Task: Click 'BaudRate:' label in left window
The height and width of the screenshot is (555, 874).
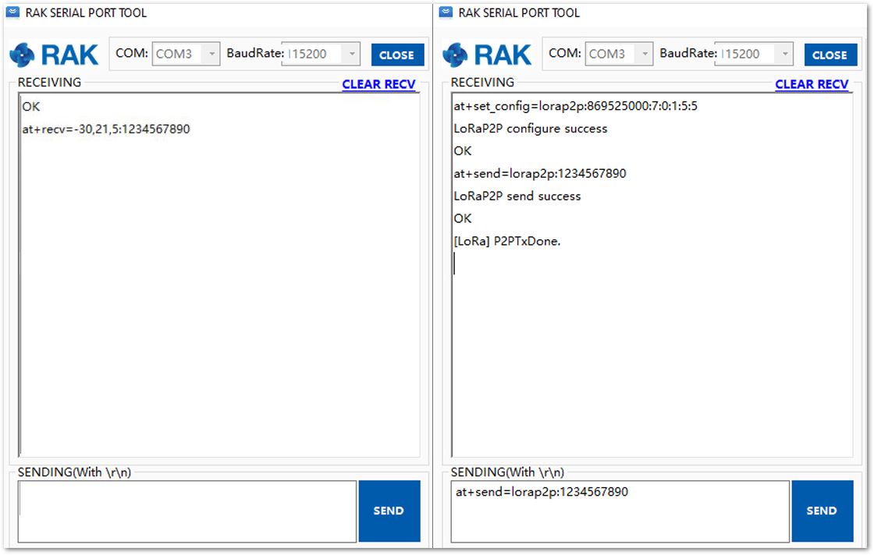Action: click(255, 54)
